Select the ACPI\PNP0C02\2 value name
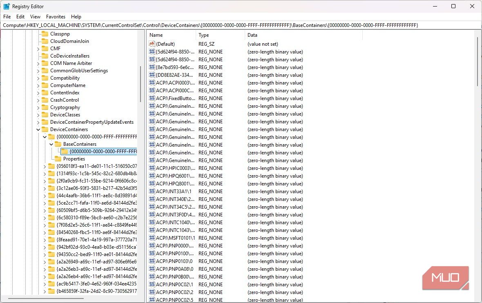Viewport: 482px width, 303px height. 174,292
